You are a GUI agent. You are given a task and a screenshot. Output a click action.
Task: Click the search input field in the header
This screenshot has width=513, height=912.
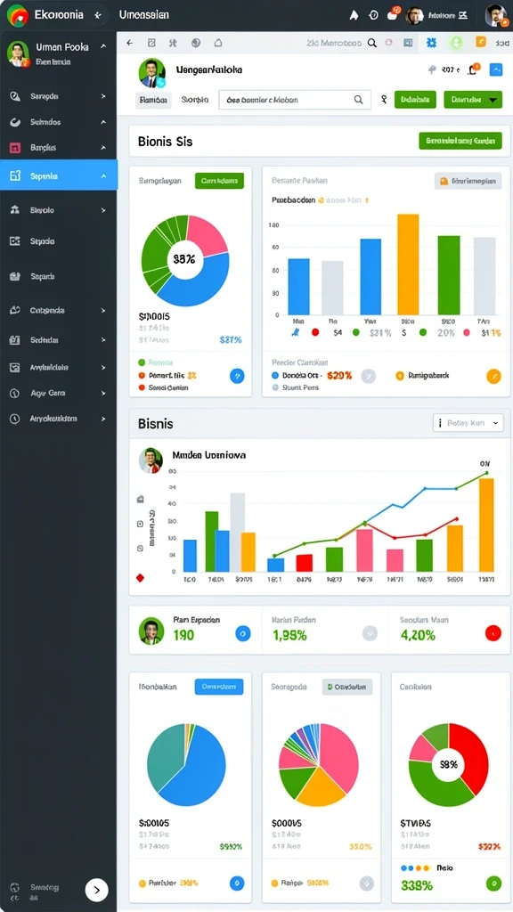[295, 100]
